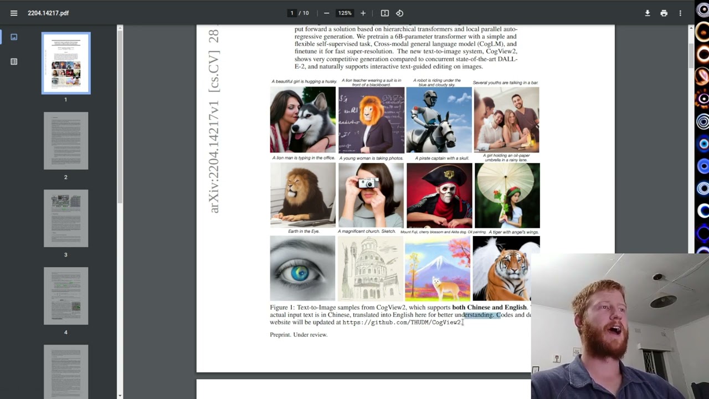Click the 125% zoom level field
This screenshot has height=399, width=709.
click(345, 13)
